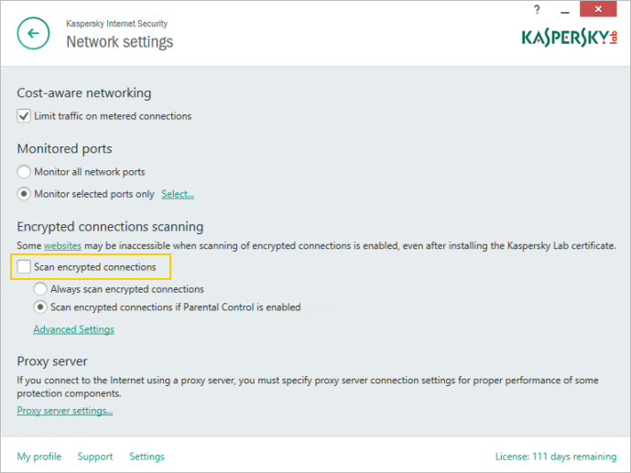Click the Kaspersky Lab logo
The width and height of the screenshot is (631, 473).
point(569,38)
